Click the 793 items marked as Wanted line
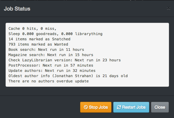Screen dimensions: 174x118 pos(38,44)
